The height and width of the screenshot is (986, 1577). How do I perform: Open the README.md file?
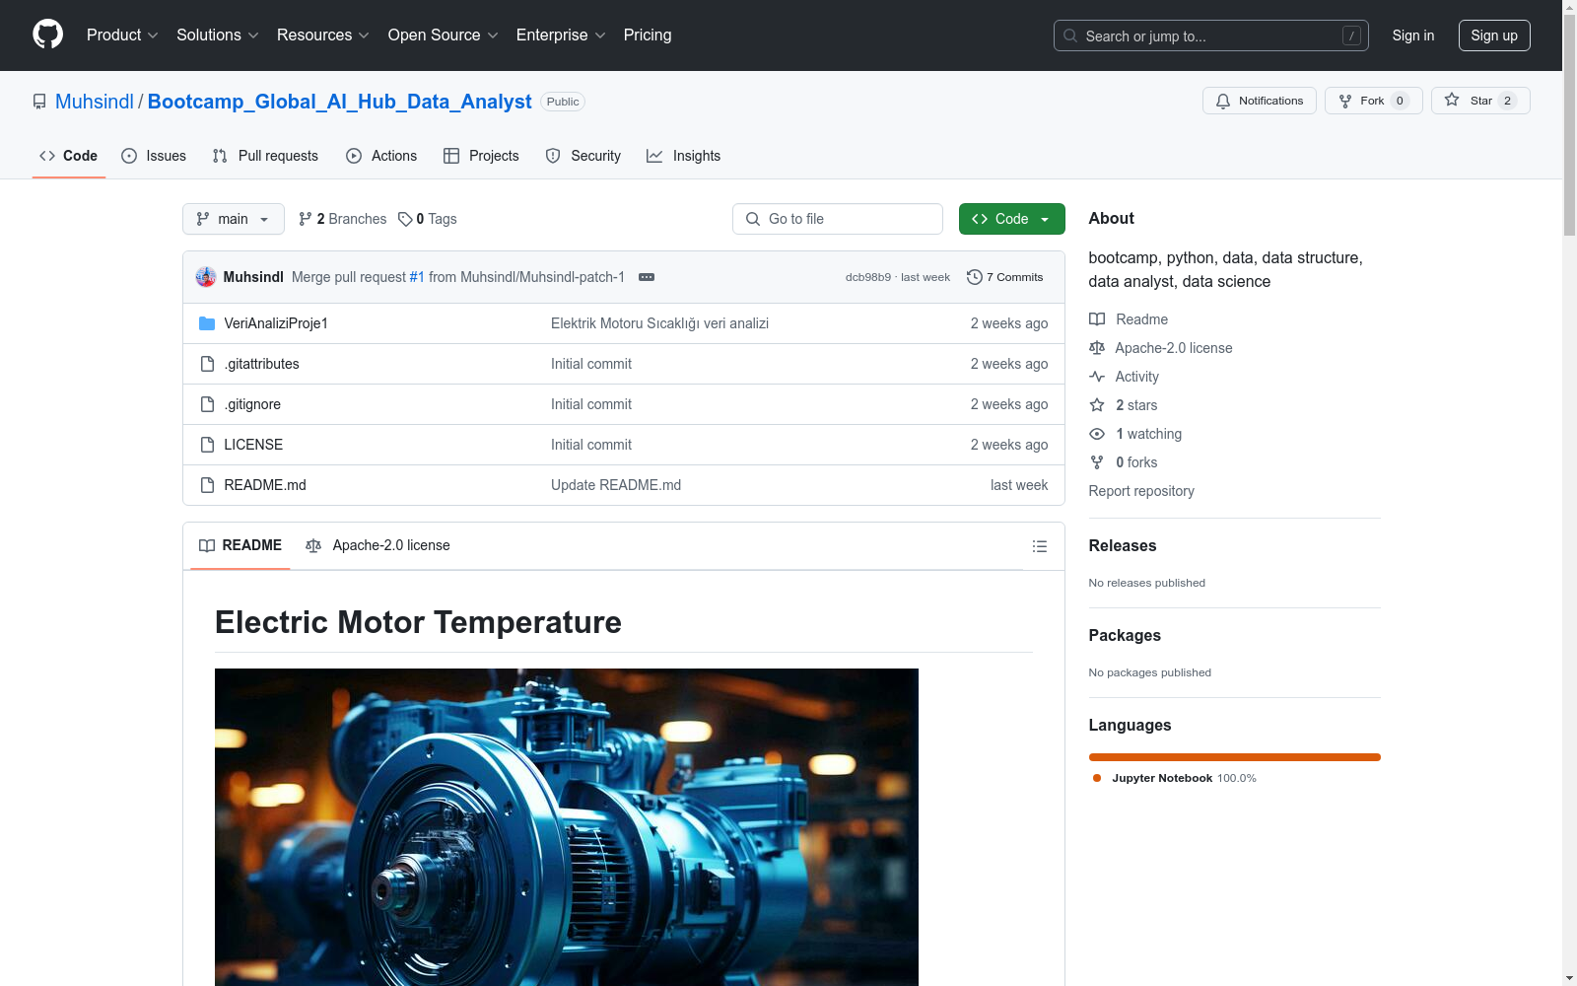point(265,485)
